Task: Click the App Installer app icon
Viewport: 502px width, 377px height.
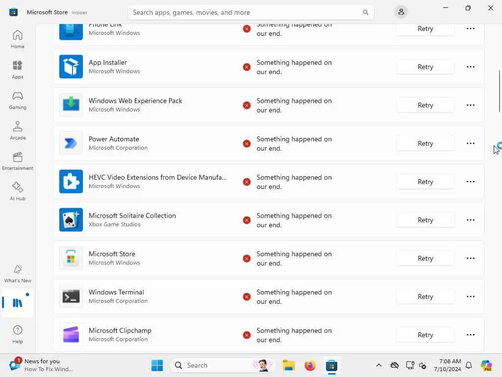Action: pyautogui.click(x=71, y=67)
